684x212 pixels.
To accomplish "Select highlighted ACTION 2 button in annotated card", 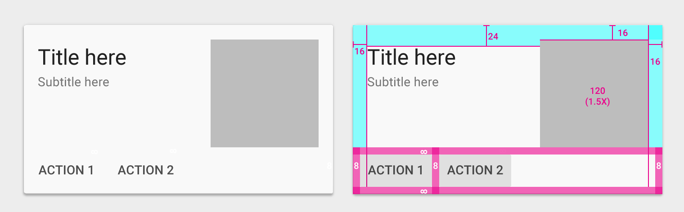I will (475, 171).
